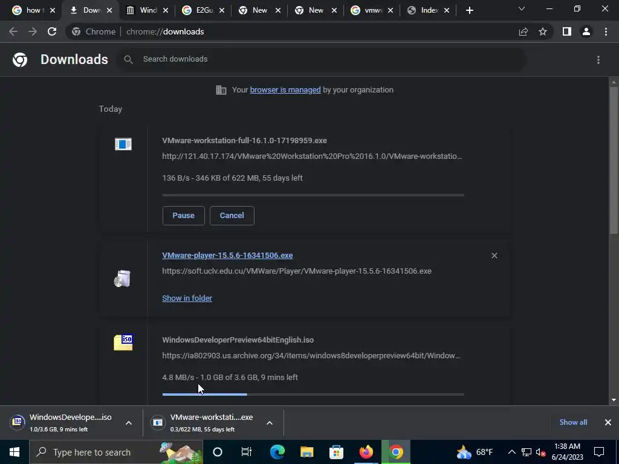Viewport: 619px width, 464px height.
Task: Switch to the 'how t' Google tab
Action: 33,10
